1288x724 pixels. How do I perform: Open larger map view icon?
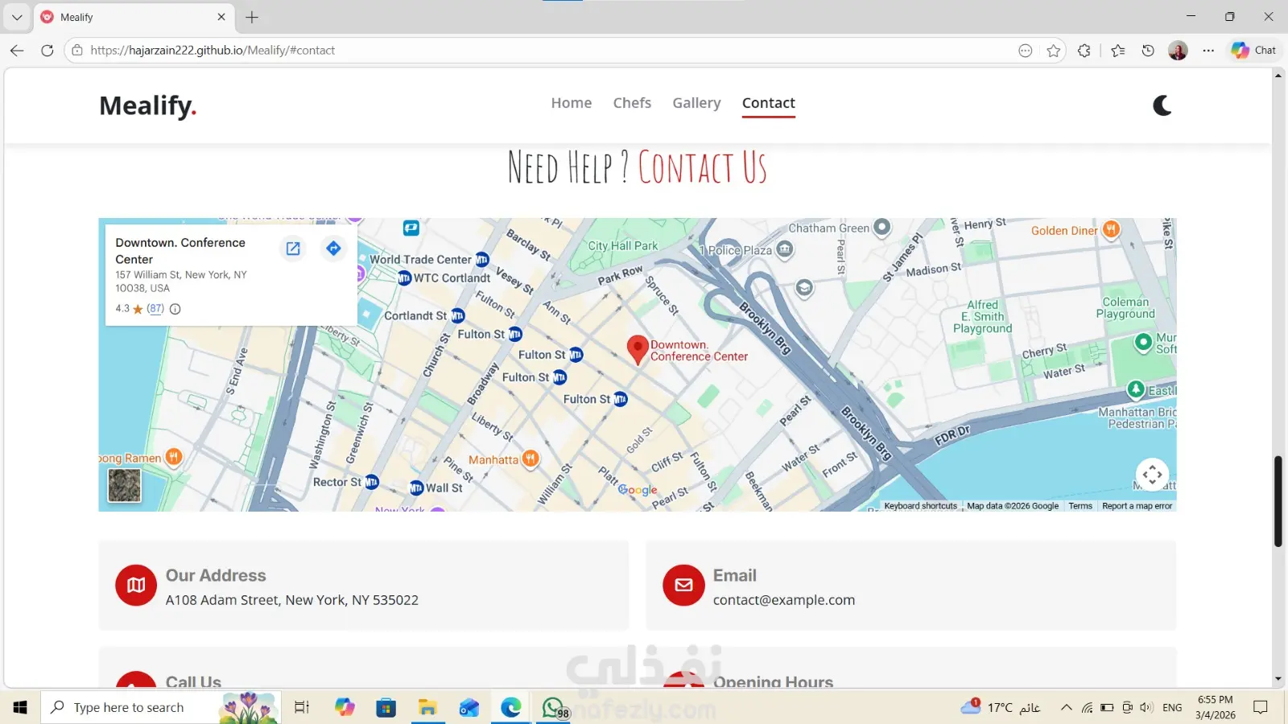(x=293, y=249)
